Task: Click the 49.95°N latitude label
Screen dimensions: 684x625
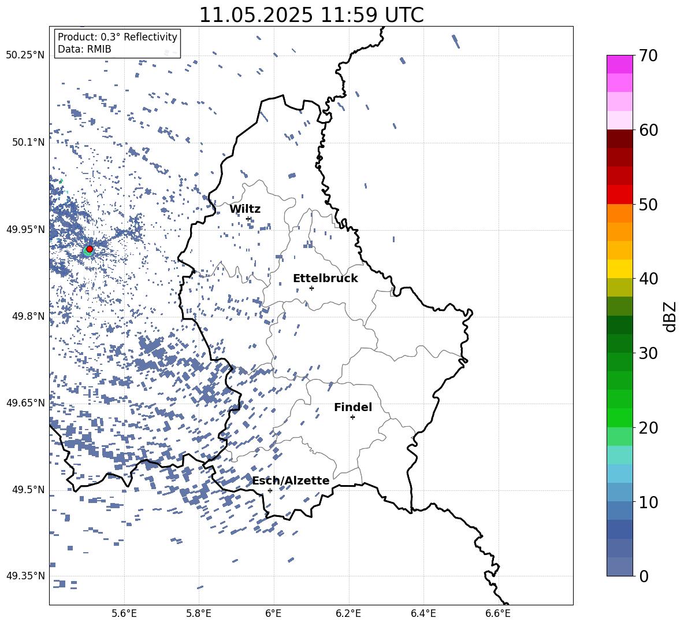Action: [25, 229]
